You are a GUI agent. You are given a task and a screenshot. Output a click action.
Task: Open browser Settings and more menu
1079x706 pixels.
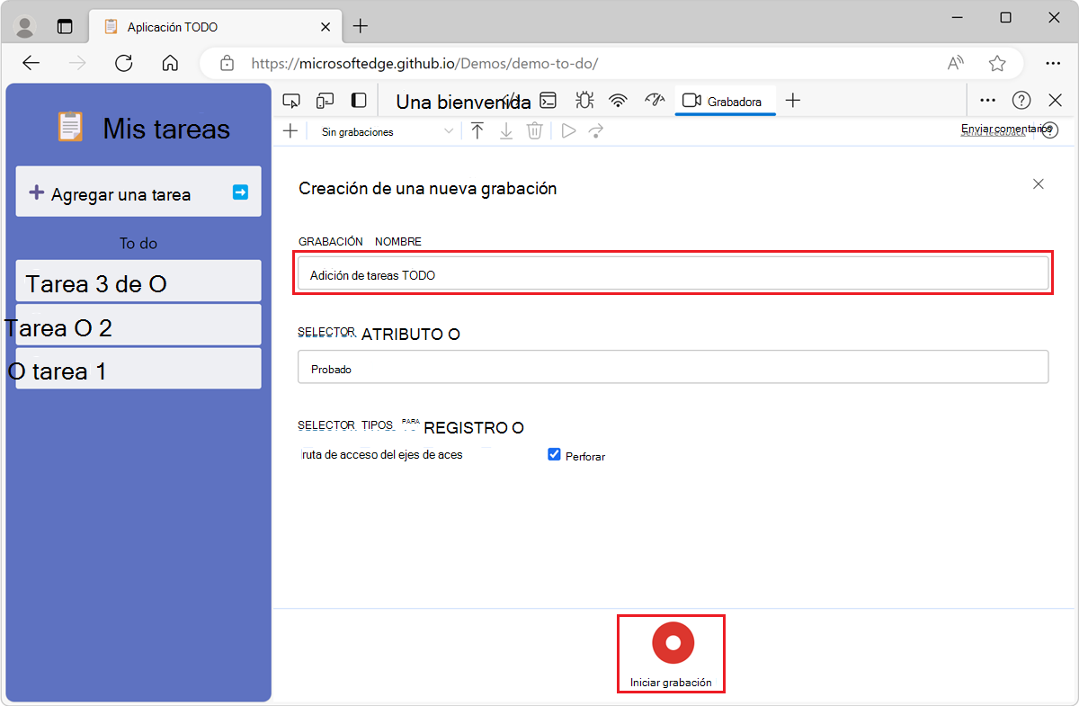click(x=1053, y=63)
